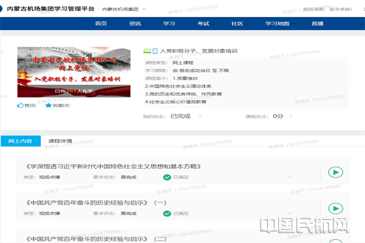
Task: Play the 学深悟透习近平新时代 video
Action: (x=335, y=173)
